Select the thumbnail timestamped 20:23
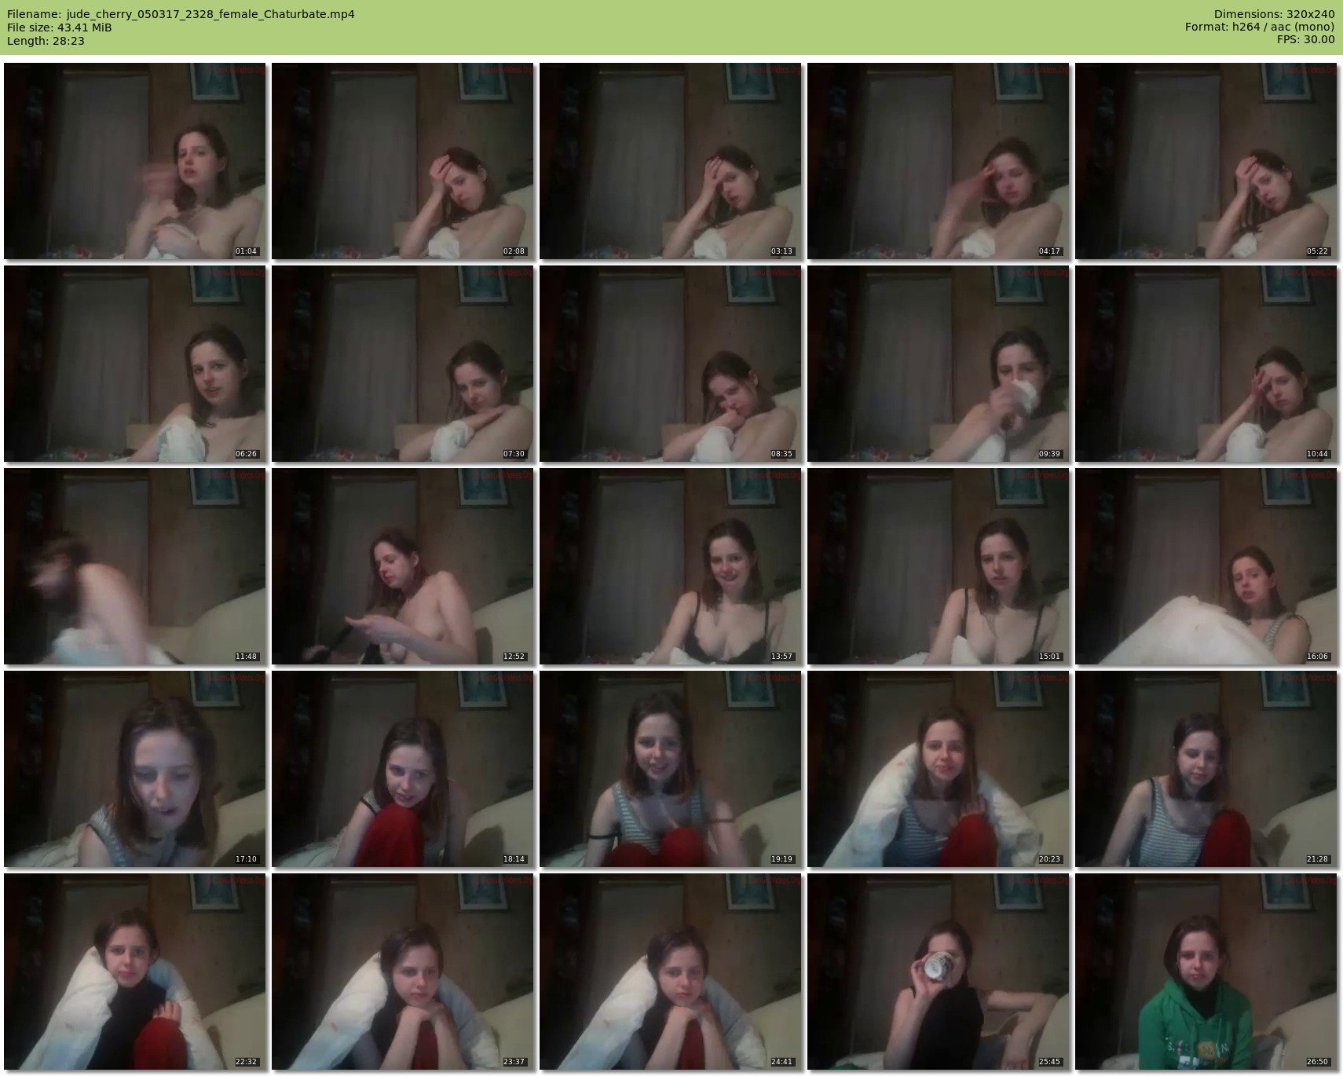 coord(938,769)
